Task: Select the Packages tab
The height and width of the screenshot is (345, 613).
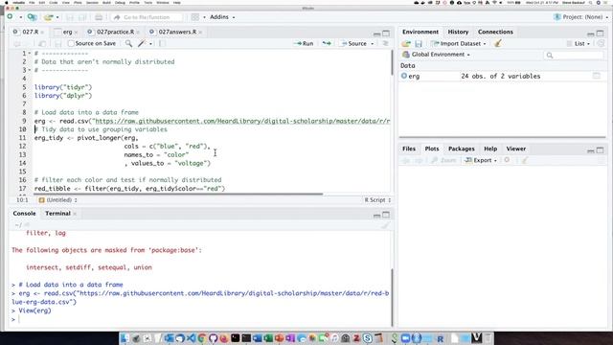Action: 462,149
